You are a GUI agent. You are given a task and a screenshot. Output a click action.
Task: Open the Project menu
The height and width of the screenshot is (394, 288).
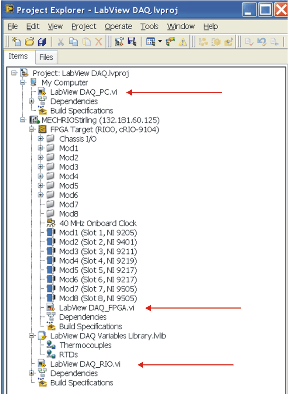point(84,26)
